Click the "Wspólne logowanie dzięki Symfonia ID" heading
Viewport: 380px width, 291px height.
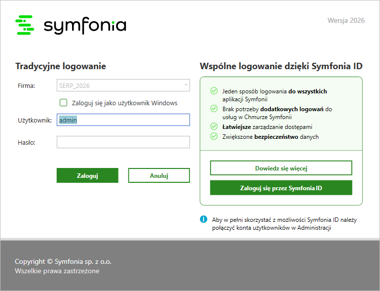[x=281, y=66]
